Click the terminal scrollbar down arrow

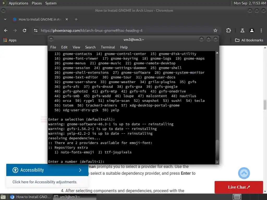[217, 162]
